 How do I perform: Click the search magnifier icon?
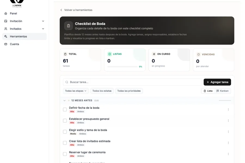point(67,82)
